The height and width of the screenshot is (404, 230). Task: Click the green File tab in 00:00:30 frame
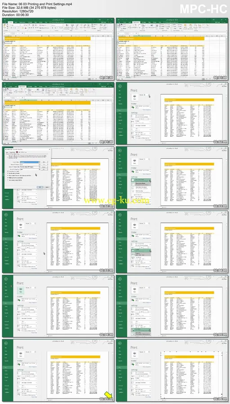pyautogui.click(x=5, y=22)
